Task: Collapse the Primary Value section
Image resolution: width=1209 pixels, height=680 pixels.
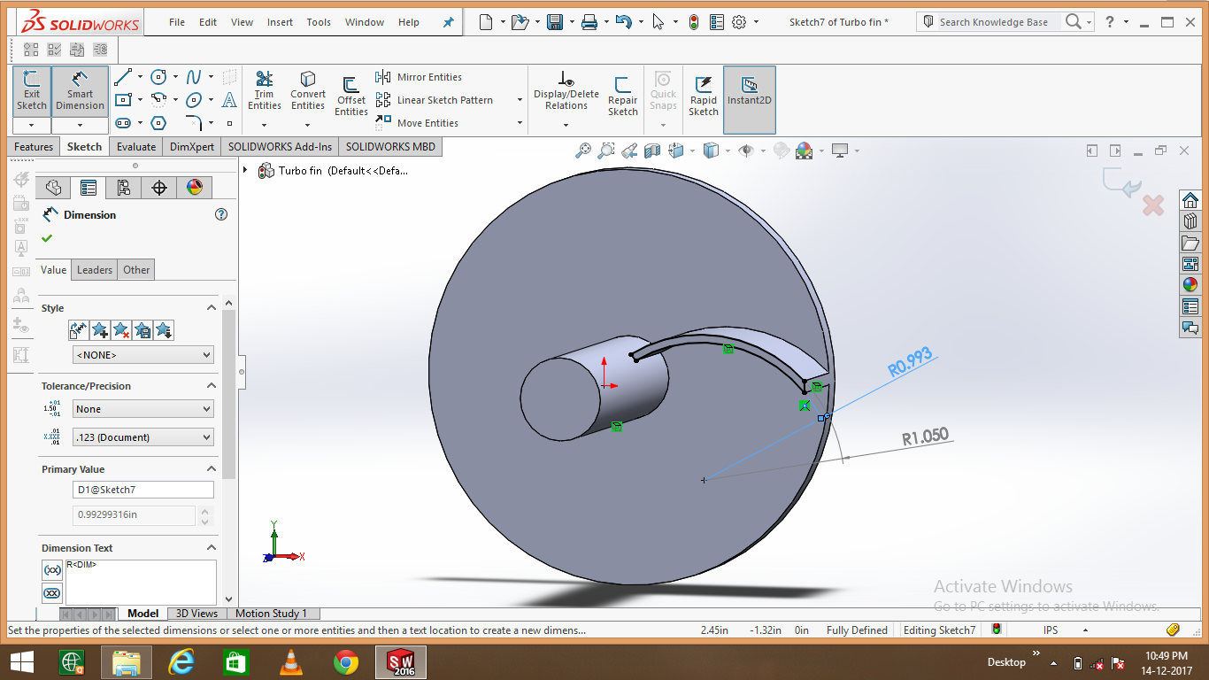Action: (211, 468)
